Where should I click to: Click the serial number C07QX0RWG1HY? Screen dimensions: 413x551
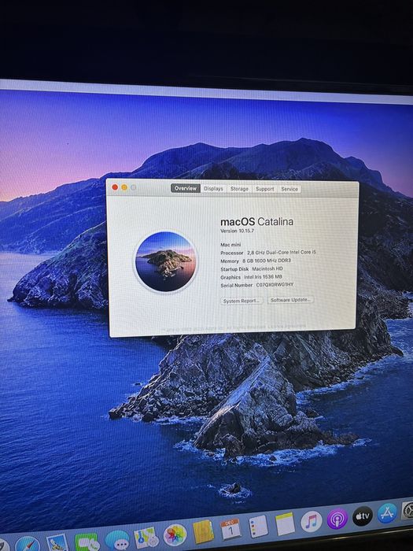[275, 285]
